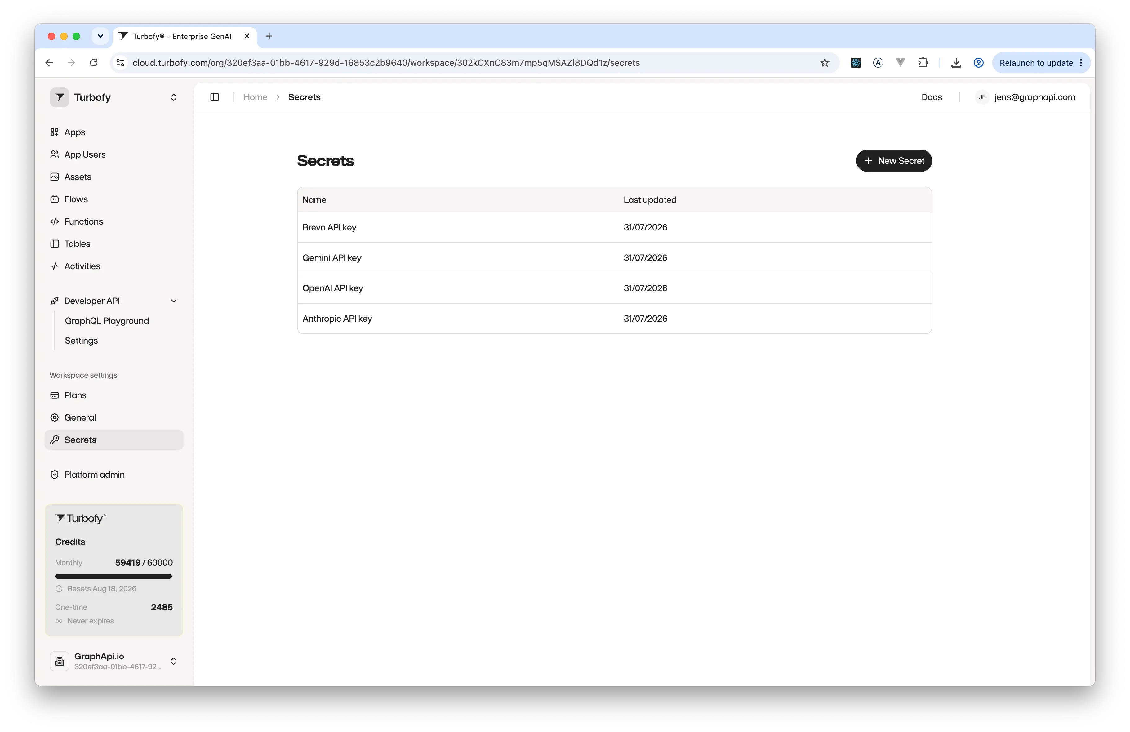1130x732 pixels.
Task: Open the Apps grid icon in sidebar
Action: pos(55,132)
